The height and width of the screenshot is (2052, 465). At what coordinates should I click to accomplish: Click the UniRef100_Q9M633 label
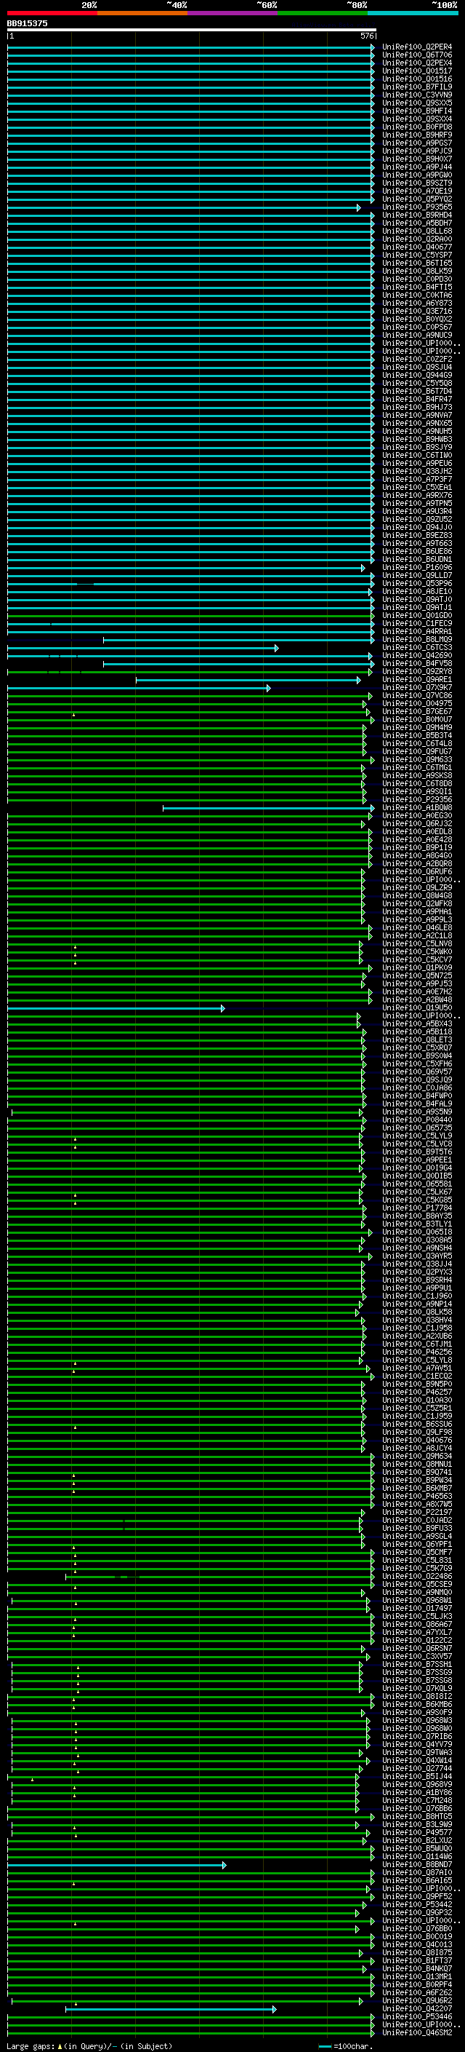[x=417, y=760]
